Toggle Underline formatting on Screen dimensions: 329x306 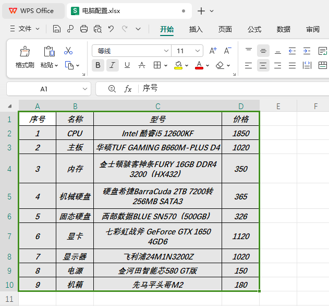(x=127, y=65)
